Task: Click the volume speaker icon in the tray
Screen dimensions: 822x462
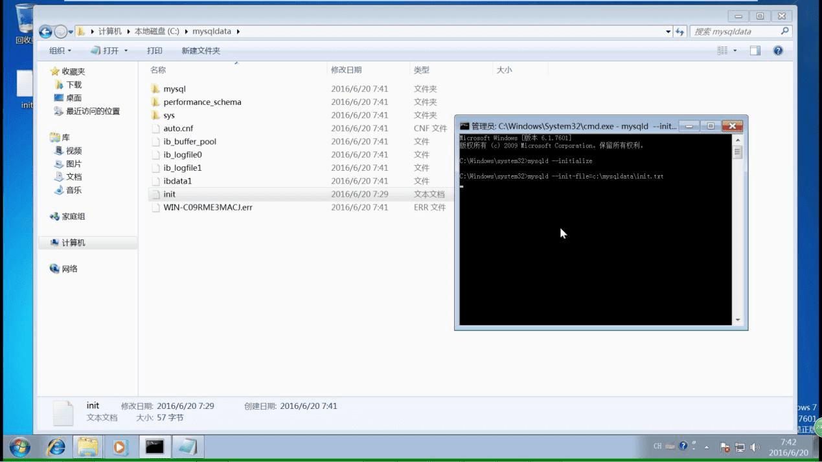Action: pos(755,446)
